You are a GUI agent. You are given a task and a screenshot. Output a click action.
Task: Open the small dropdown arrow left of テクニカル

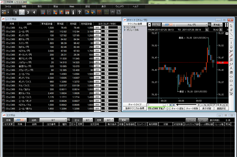pyautogui.click(x=149, y=25)
